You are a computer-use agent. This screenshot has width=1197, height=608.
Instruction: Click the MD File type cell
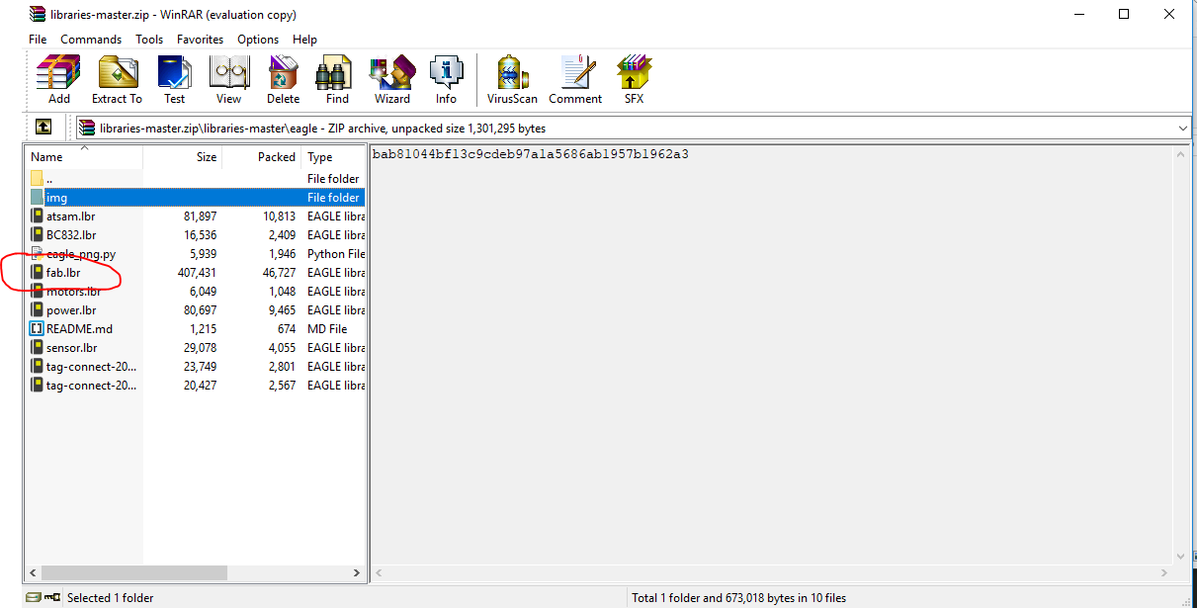click(x=327, y=328)
